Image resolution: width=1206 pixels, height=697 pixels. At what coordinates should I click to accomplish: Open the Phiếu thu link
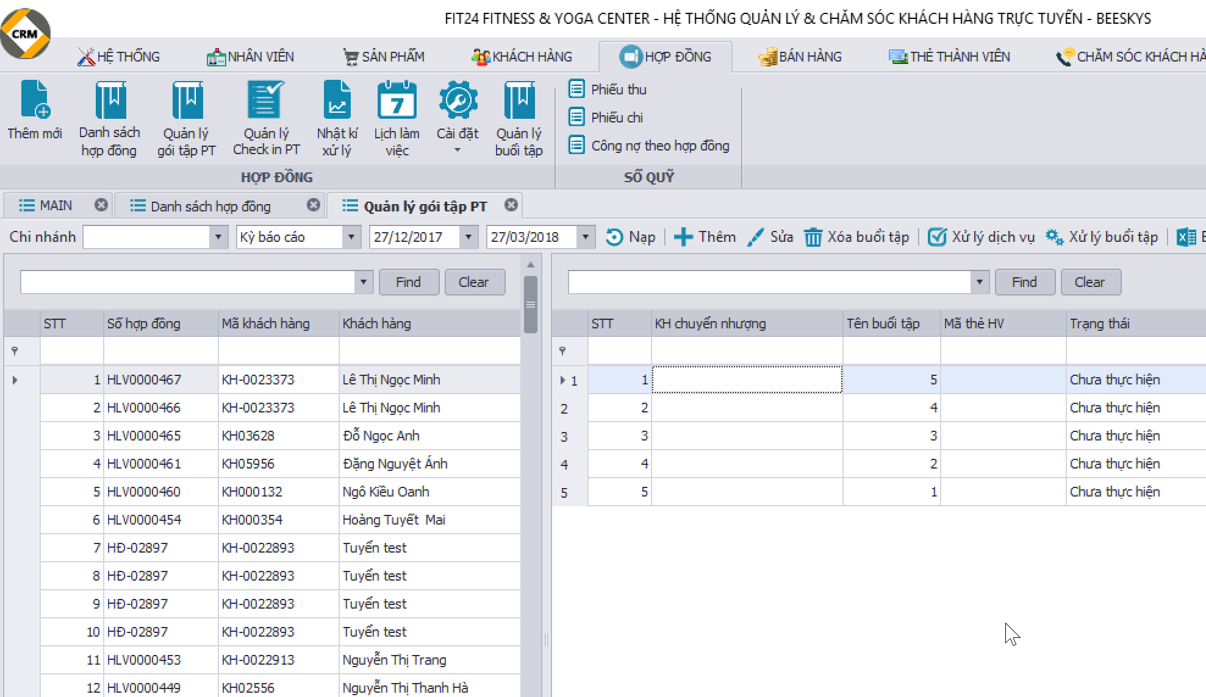pyautogui.click(x=618, y=90)
